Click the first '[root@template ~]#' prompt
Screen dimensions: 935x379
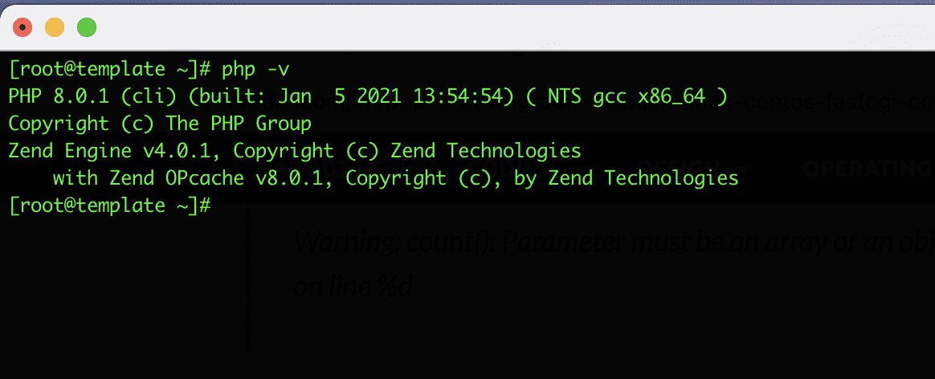(x=109, y=68)
